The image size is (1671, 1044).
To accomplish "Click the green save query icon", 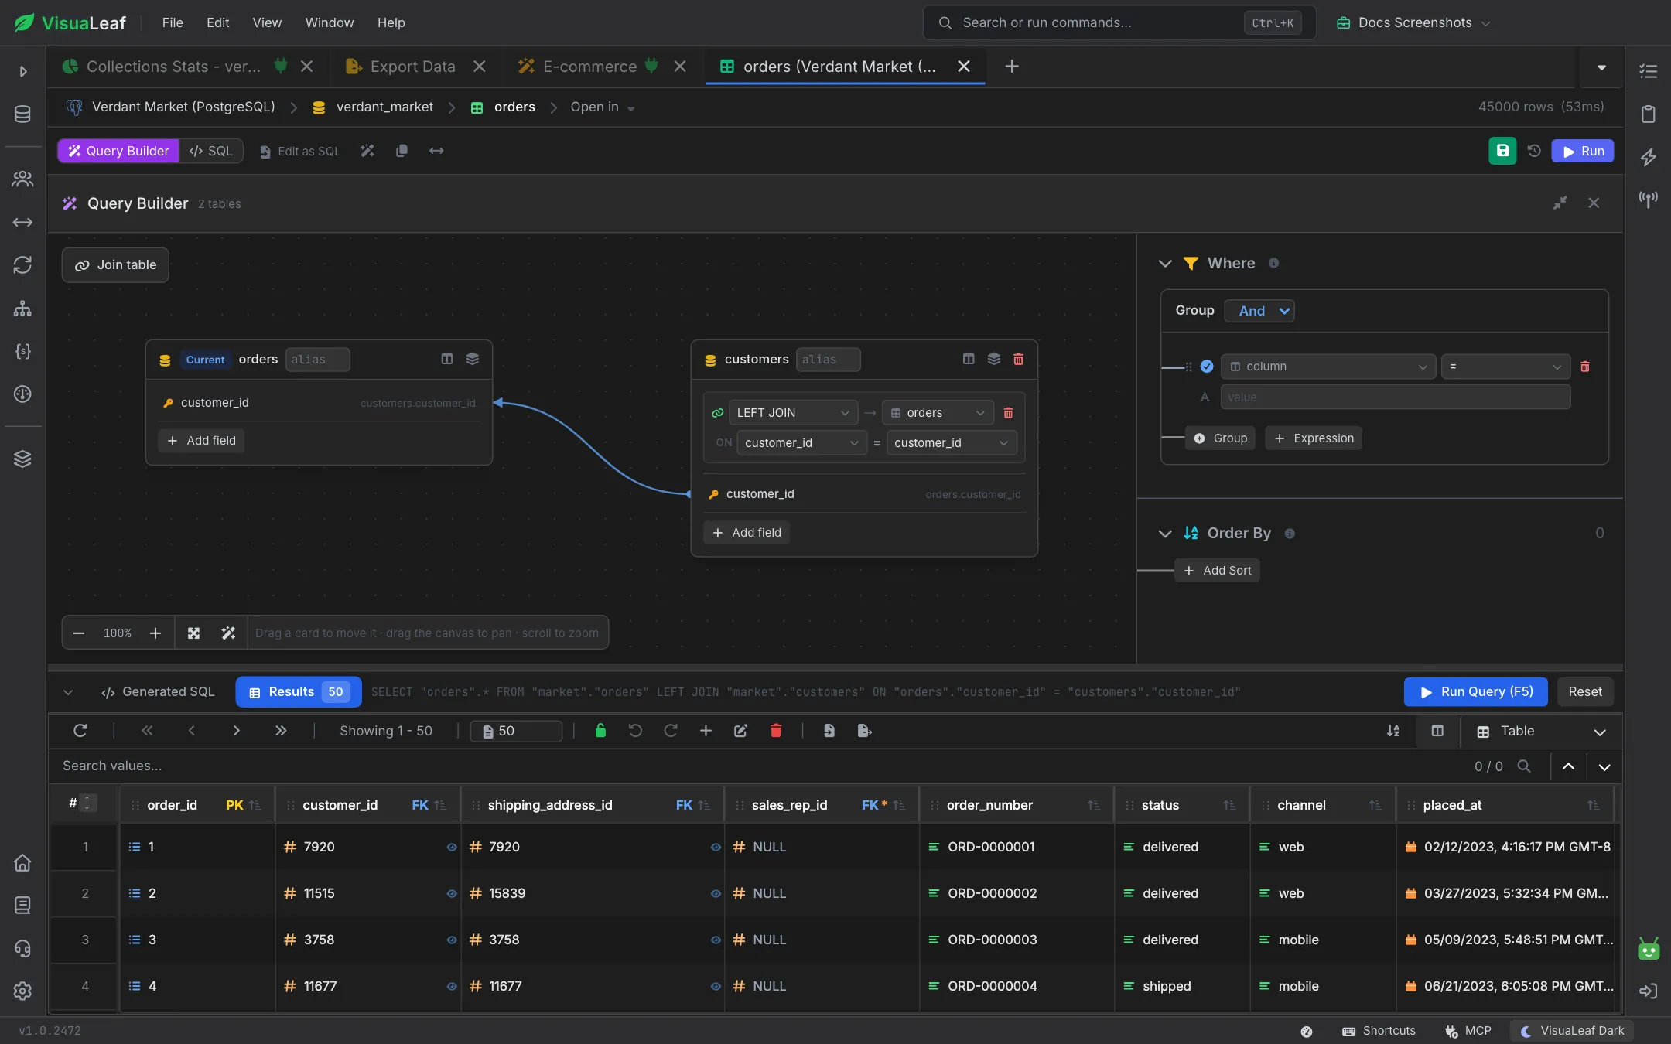I will coord(1502,151).
